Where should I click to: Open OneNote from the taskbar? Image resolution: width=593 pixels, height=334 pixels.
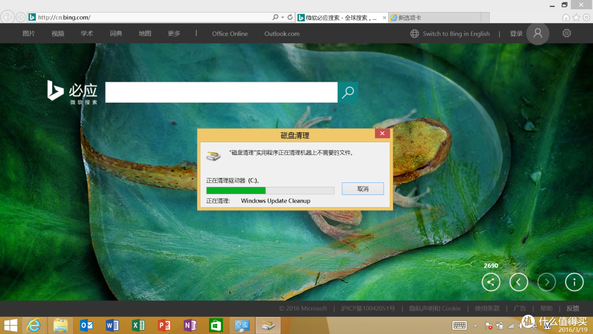(190, 325)
